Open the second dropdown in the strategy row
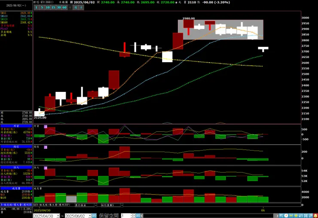 click(x=122, y=205)
